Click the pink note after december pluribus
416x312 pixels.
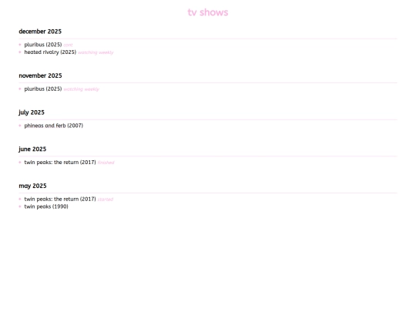68,45
